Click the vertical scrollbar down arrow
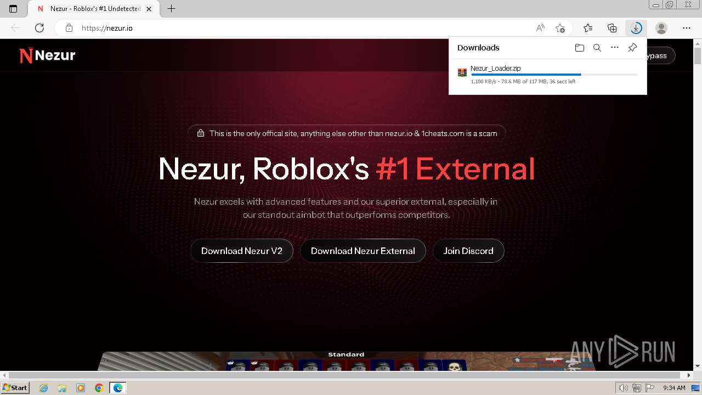702x395 pixels. coord(698,366)
